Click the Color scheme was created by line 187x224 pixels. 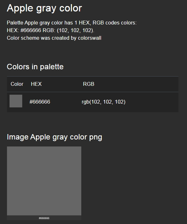[x=42, y=38]
